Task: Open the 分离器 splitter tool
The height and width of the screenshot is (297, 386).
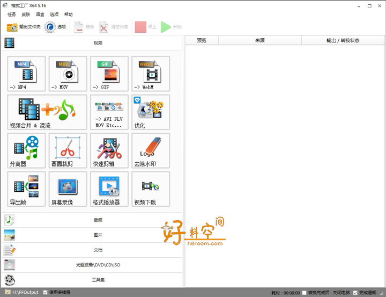Action: [x=26, y=151]
